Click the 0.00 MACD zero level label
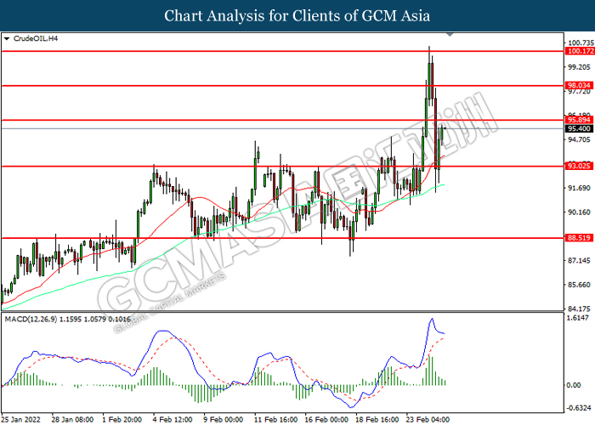The width and height of the screenshot is (595, 425). 574,385
